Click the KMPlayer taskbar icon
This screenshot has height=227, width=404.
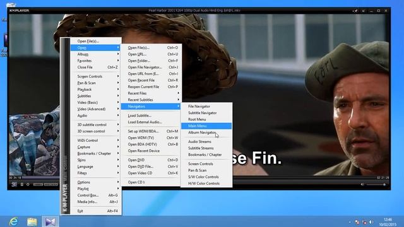50,221
